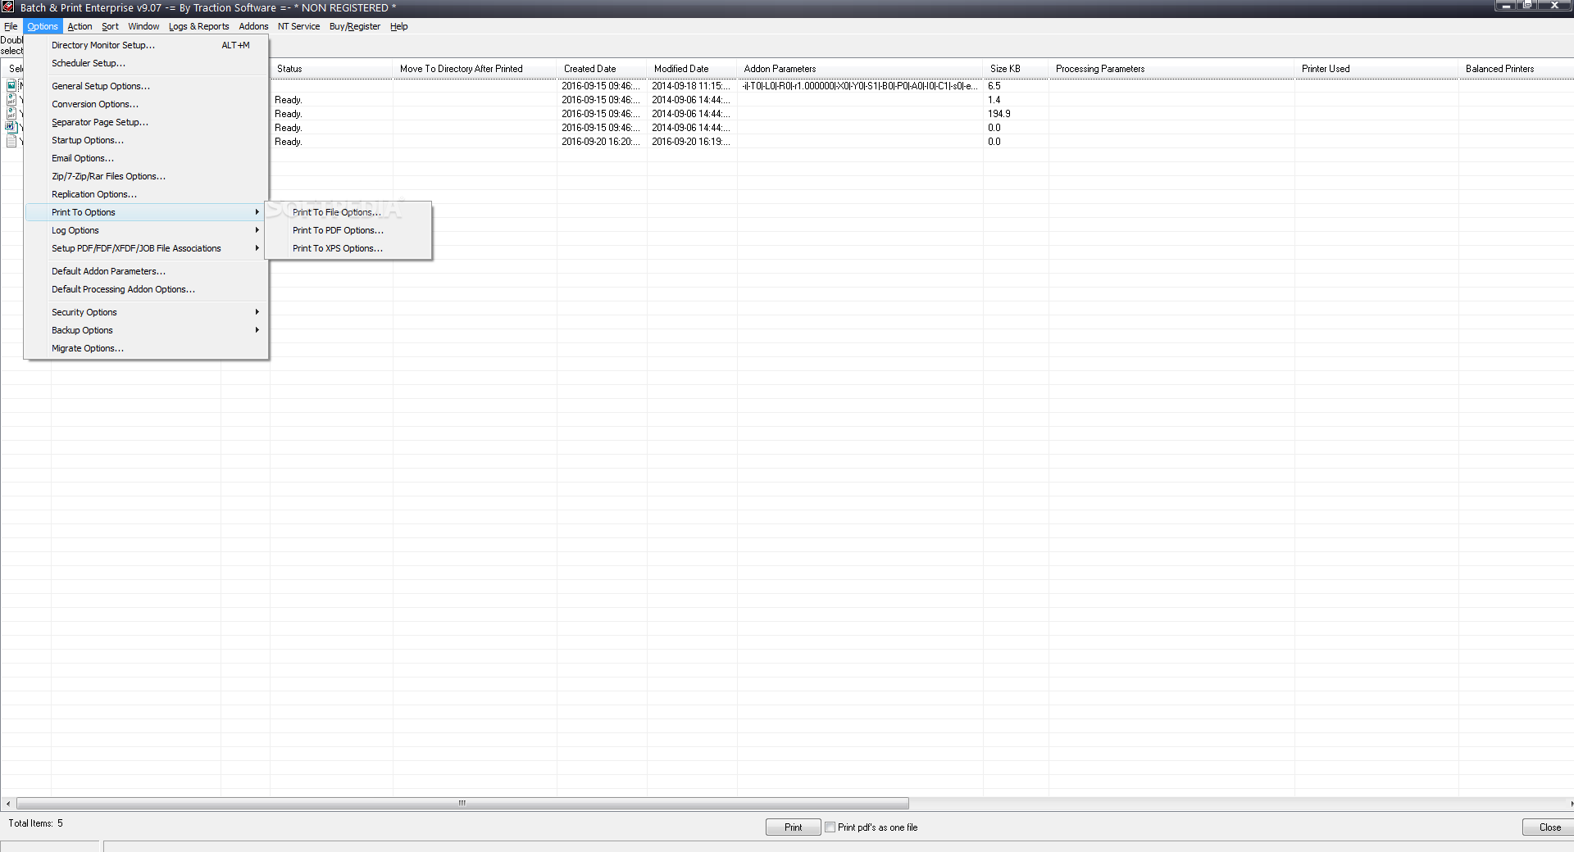Open the Action menu
1574x852 pixels.
click(x=80, y=26)
